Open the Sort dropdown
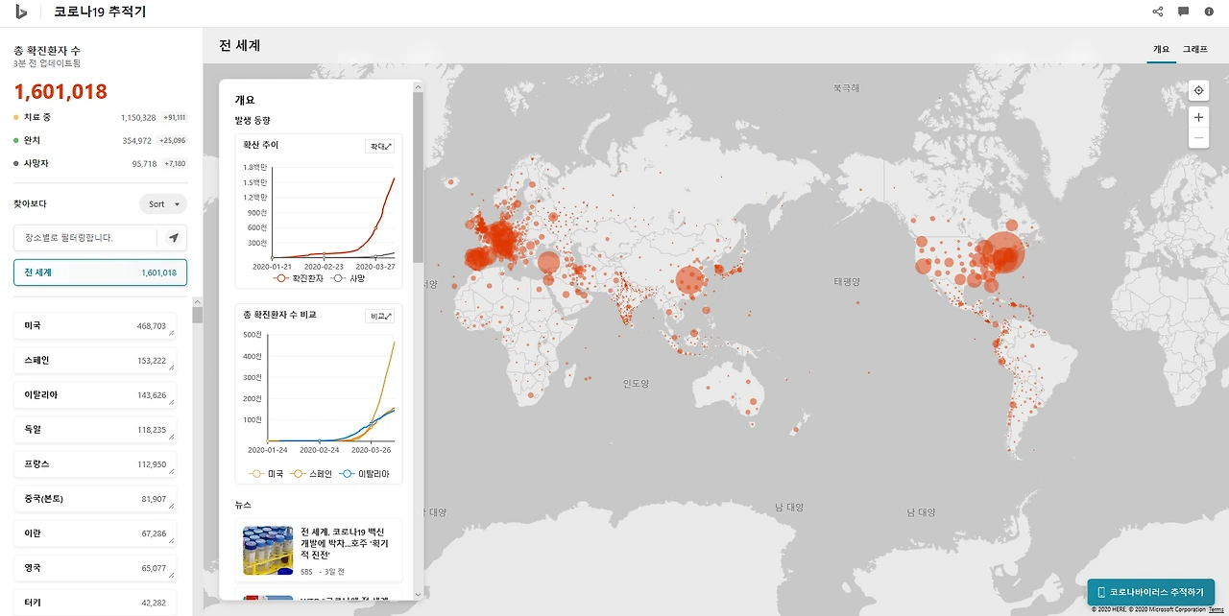 163,204
